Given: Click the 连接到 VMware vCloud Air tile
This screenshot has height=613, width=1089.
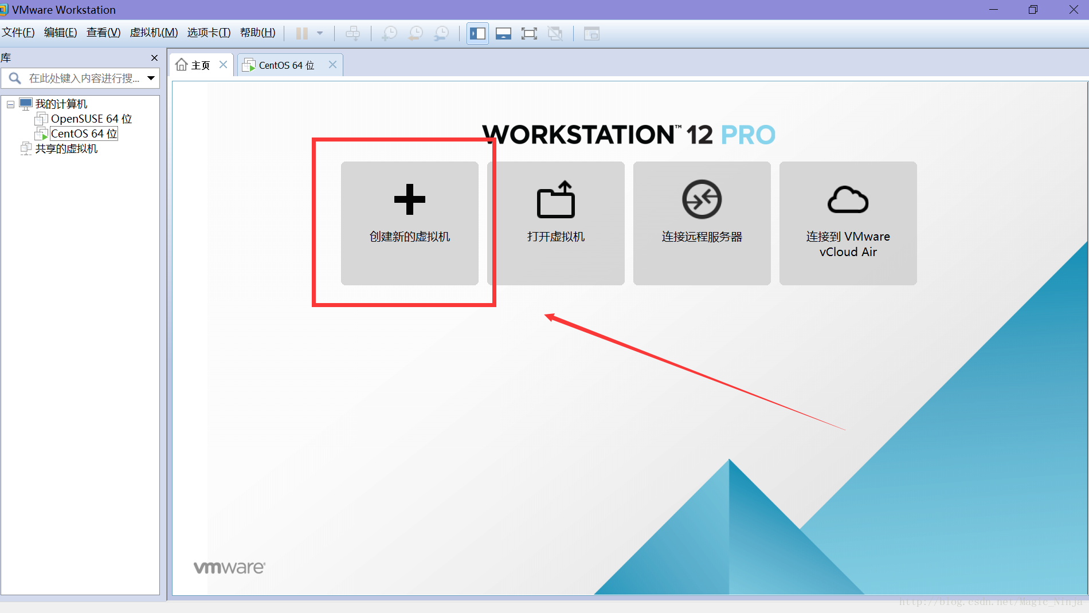Looking at the screenshot, I should [848, 223].
